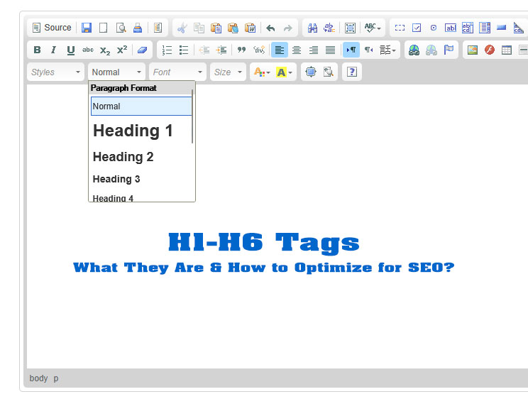Screen dimensions: 528x399
Task: Open the Replace icon
Action: (x=329, y=28)
